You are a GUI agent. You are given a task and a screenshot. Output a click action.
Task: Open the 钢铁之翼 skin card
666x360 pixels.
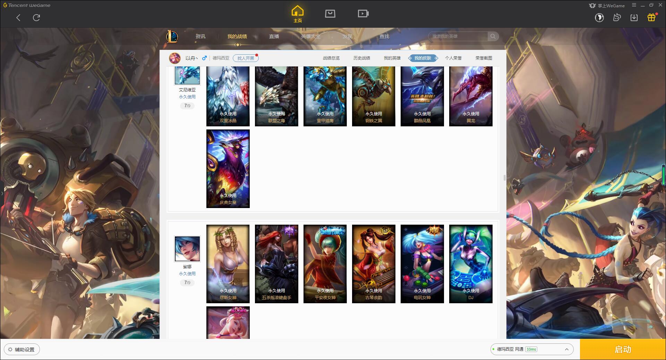(x=374, y=96)
